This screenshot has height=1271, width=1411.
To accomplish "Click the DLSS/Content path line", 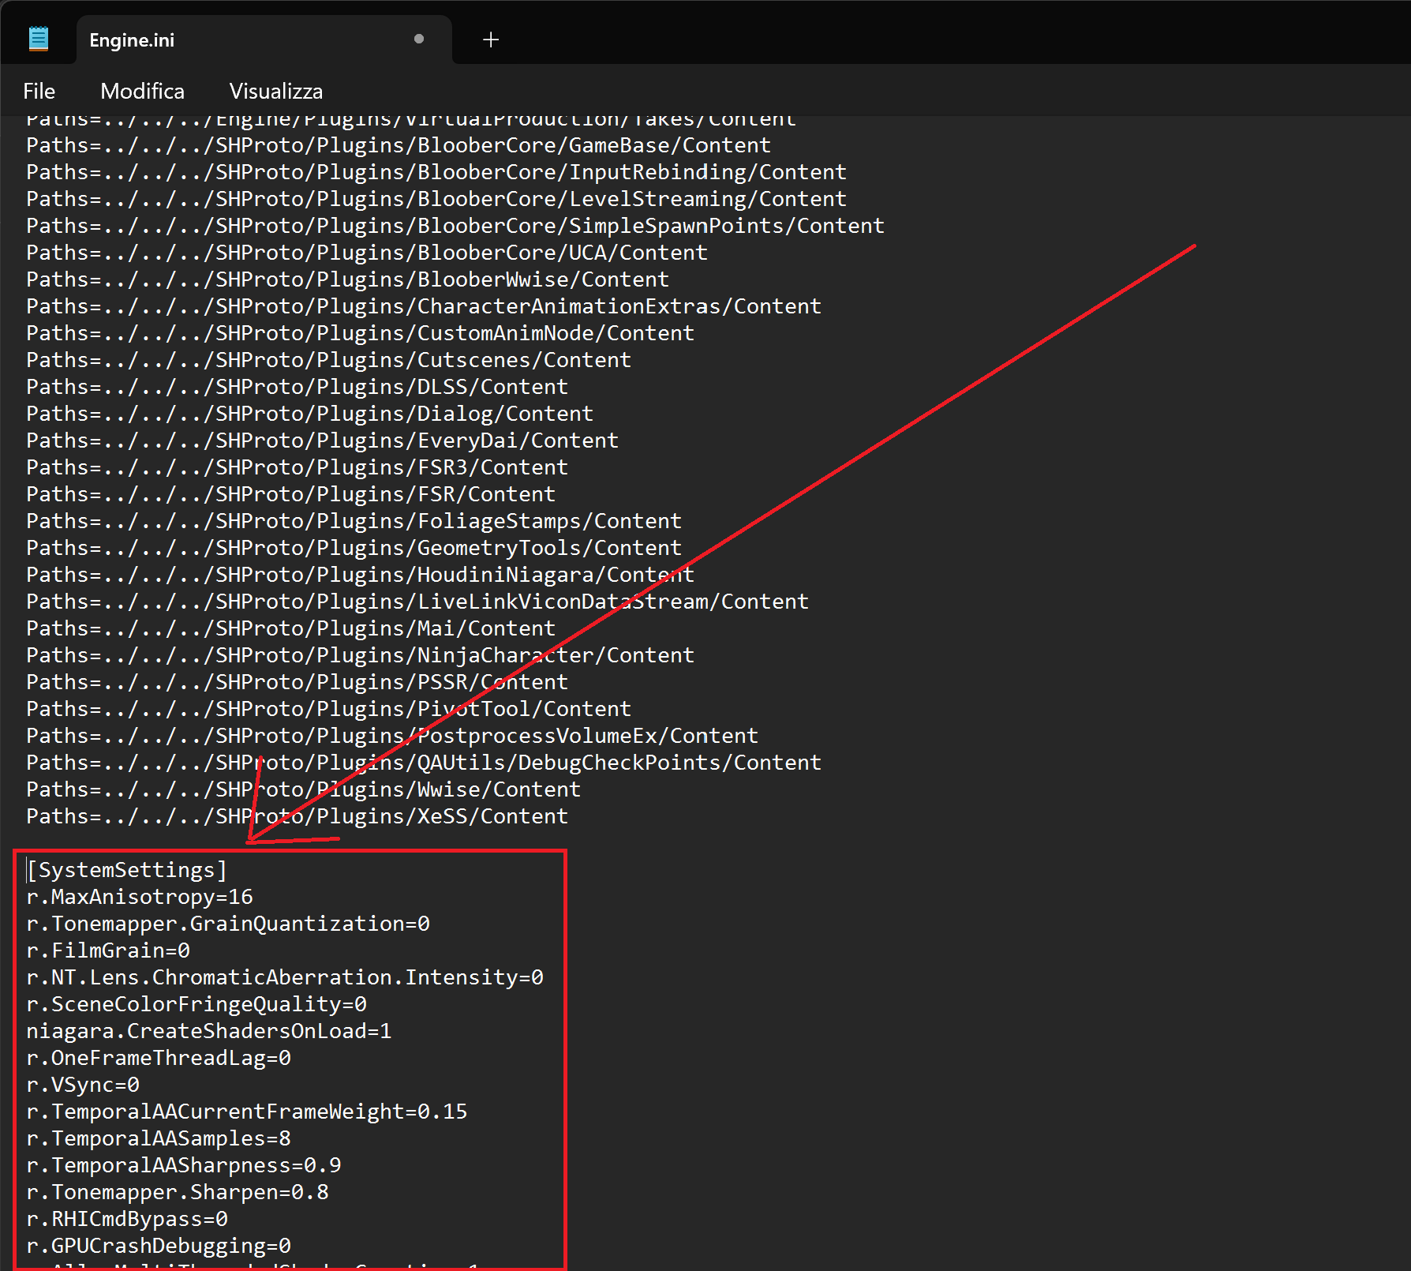I will point(298,387).
